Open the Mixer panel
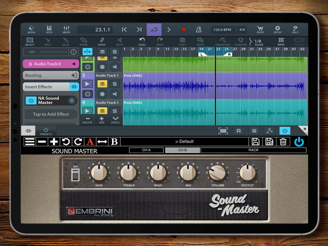This screenshot has height=246, width=328. point(66,30)
